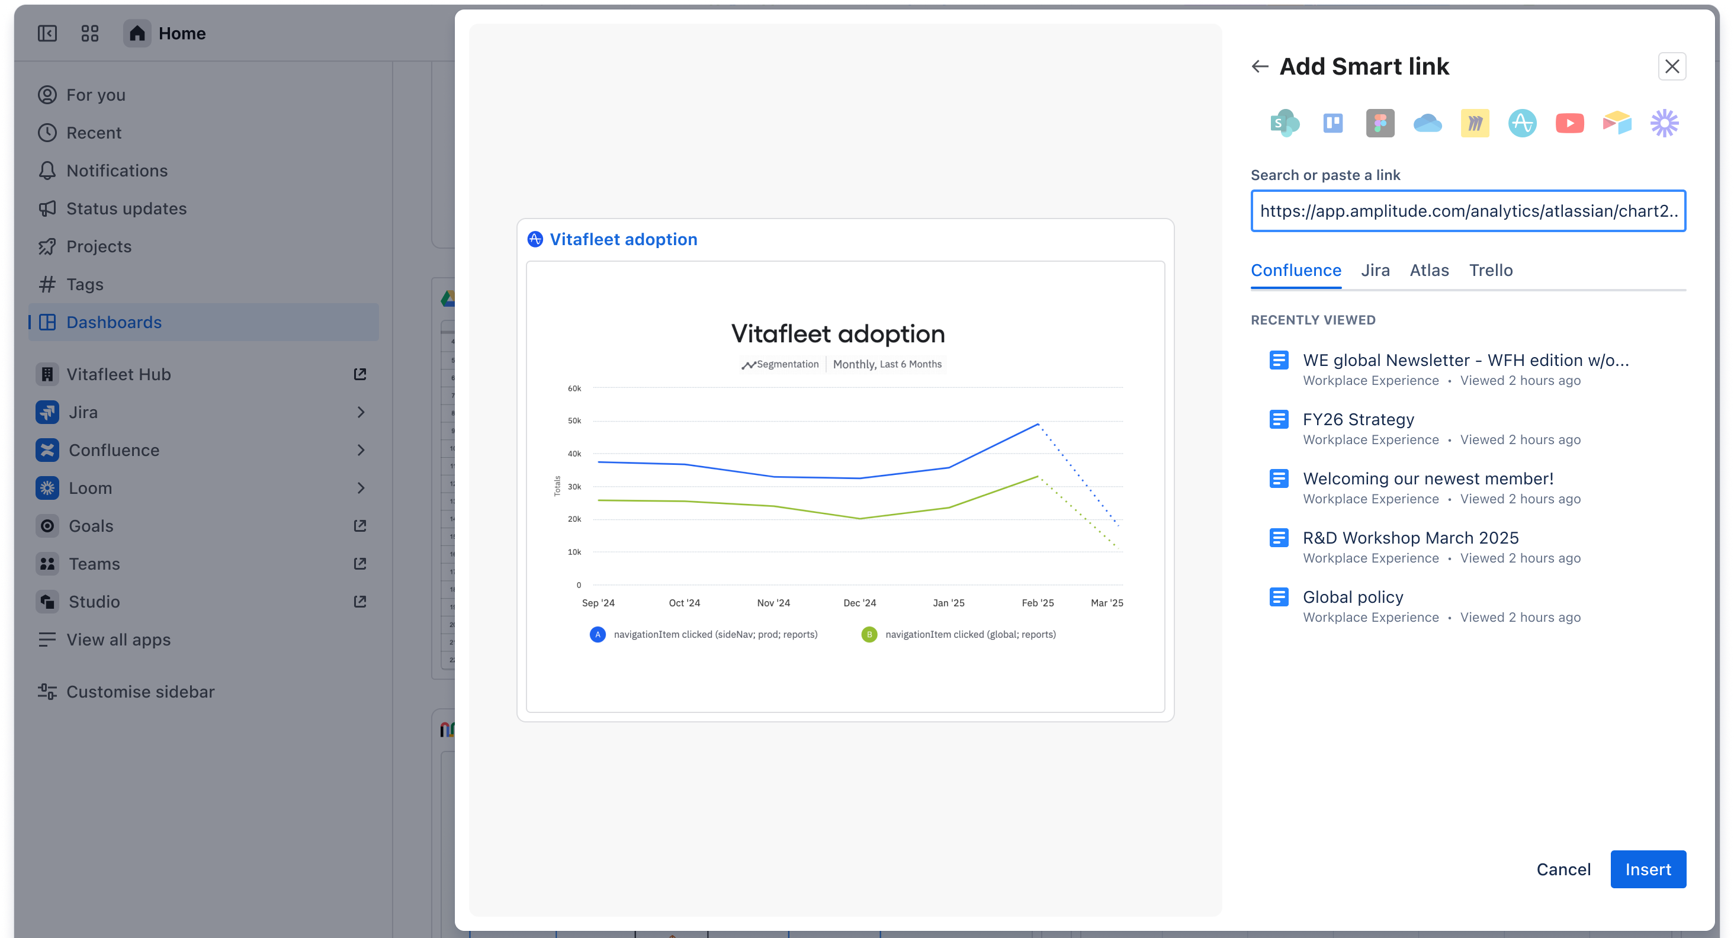Pick the Airtable app icon
Screen dimensions: 1734x938
coord(1617,123)
